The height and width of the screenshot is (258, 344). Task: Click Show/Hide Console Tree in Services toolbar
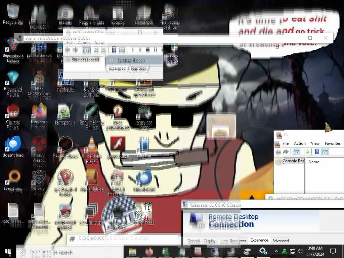click(86, 50)
